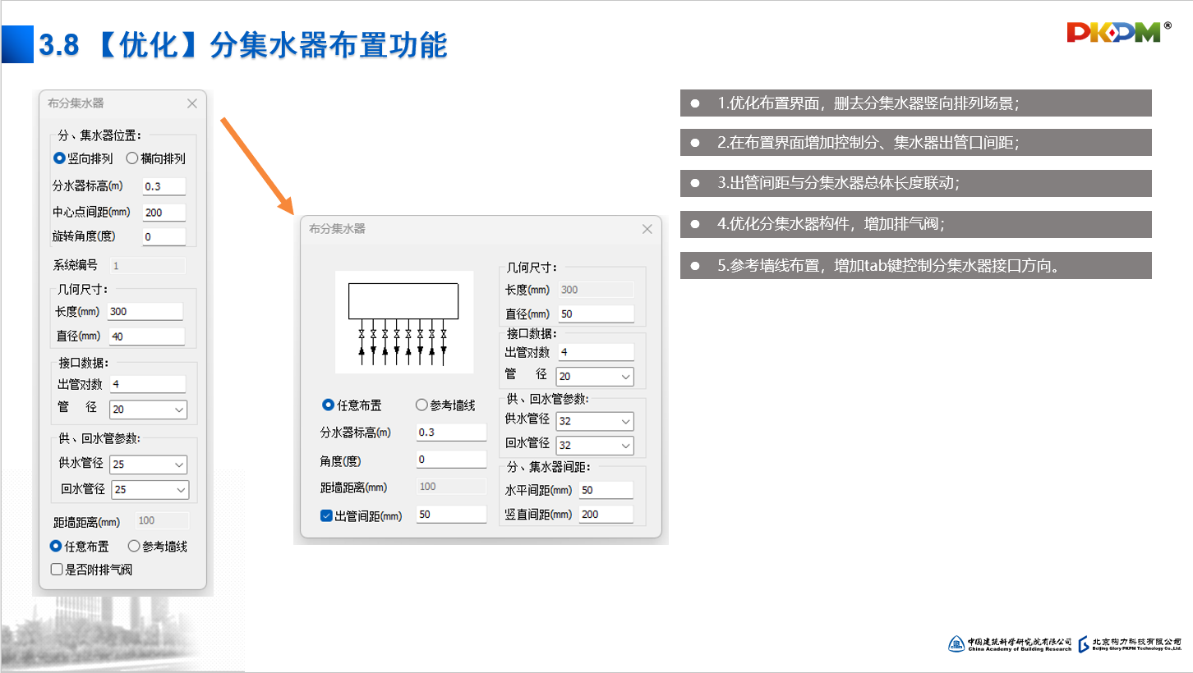Click the 分、集水器位置 group label
The image size is (1193, 673).
click(99, 135)
